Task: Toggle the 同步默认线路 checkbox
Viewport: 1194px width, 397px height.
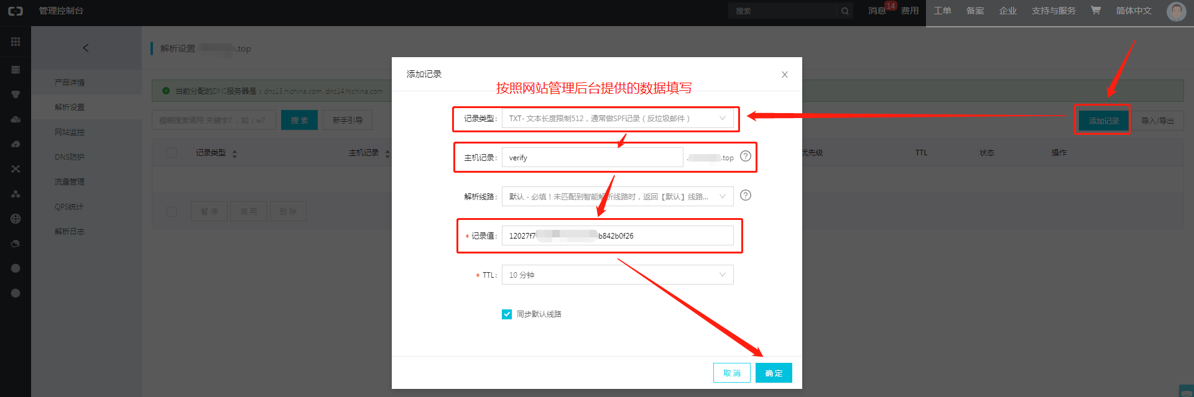Action: tap(507, 314)
